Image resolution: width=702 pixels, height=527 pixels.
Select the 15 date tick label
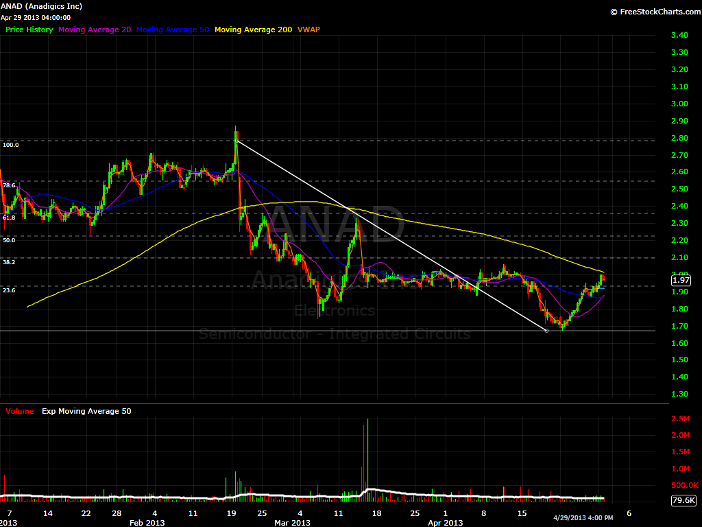pyautogui.click(x=522, y=513)
